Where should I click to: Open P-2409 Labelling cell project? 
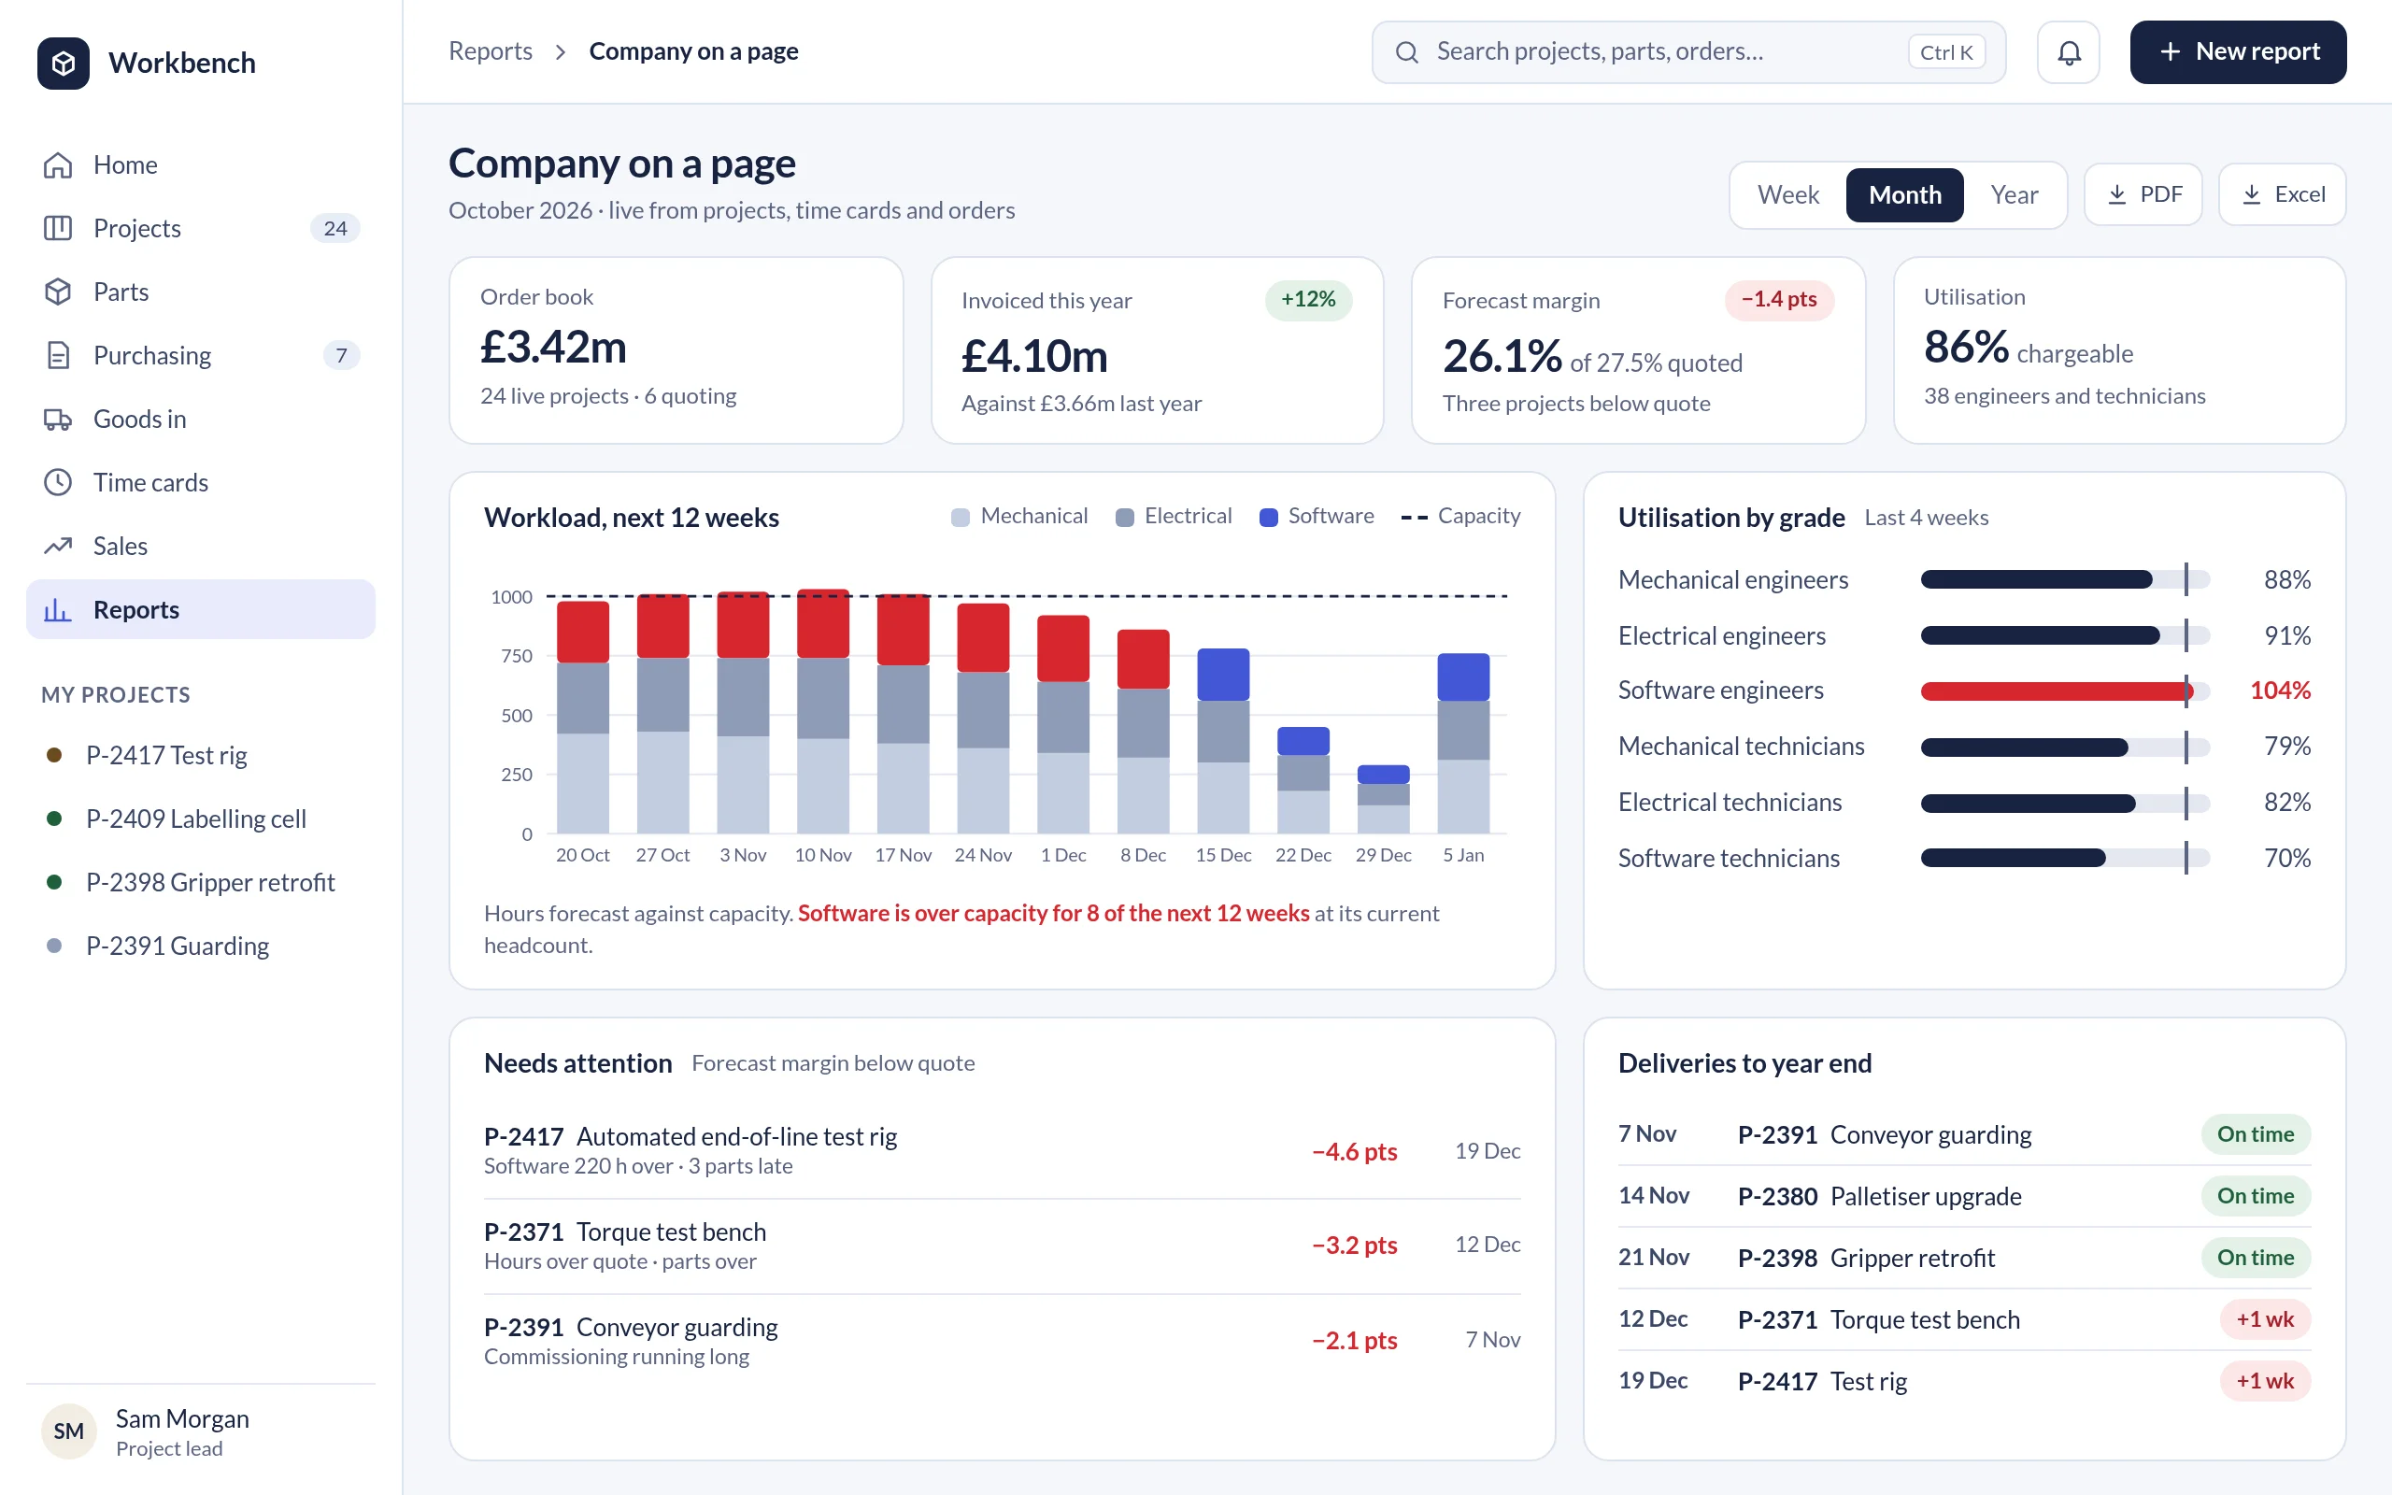pyautogui.click(x=201, y=819)
